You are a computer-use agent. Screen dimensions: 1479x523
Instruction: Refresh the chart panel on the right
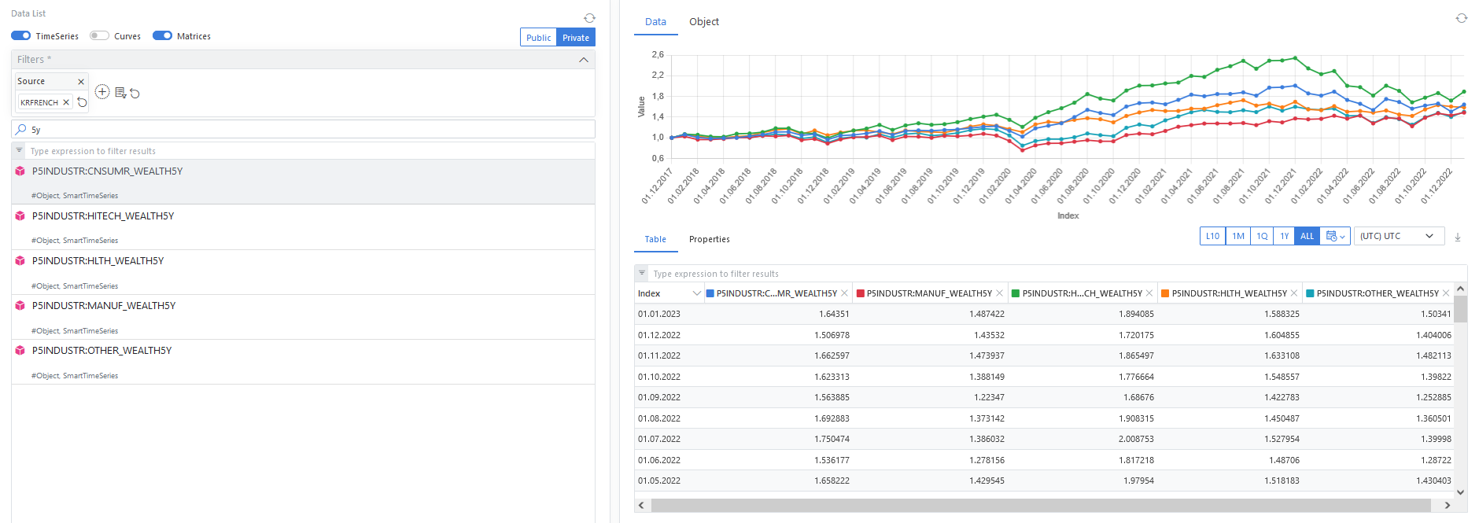point(1461,18)
